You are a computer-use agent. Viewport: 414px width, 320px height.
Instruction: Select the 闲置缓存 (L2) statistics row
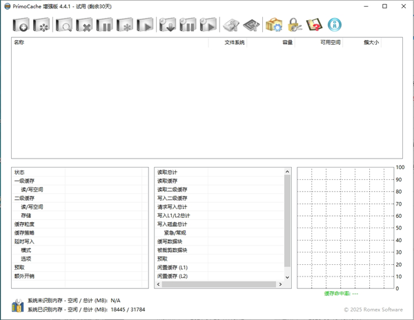[x=219, y=277]
